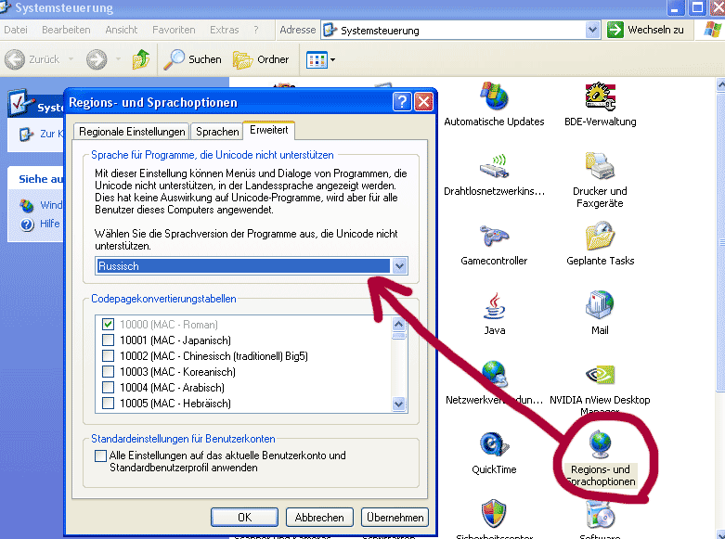Open the Ansichten view mode button
This screenshot has width=725, height=539.
320,59
